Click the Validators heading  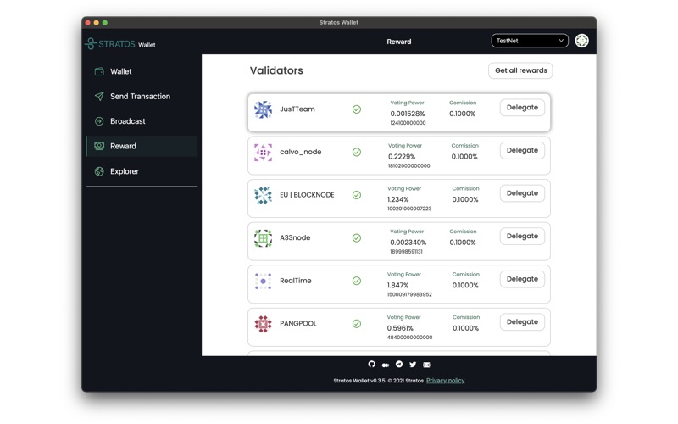(276, 70)
